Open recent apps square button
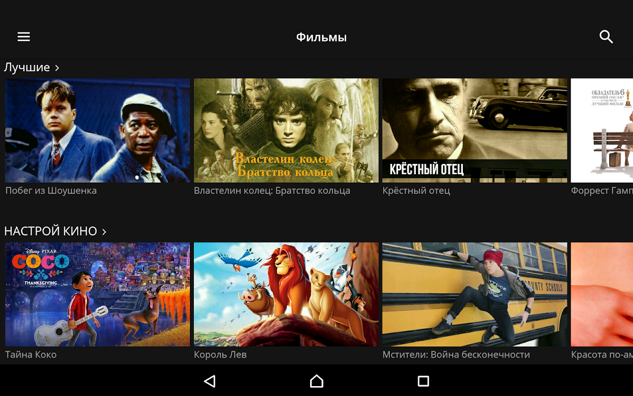Screen dimensions: 633x396 [423, 381]
